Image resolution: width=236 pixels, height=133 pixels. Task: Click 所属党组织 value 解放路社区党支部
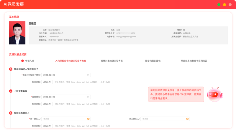(x=191, y=36)
